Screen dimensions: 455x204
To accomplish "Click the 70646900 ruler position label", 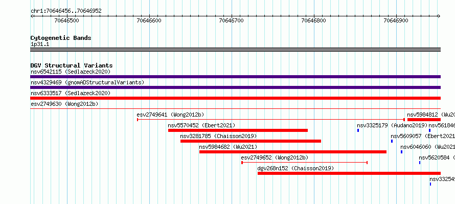I will pos(396,20).
